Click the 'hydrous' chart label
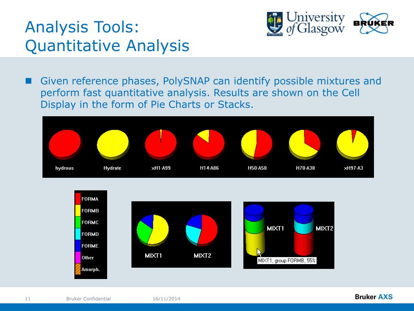This screenshot has height=311, width=414. [64, 168]
